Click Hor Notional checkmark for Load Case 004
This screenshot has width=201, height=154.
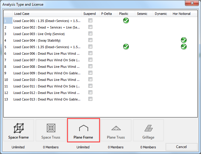(184, 40)
